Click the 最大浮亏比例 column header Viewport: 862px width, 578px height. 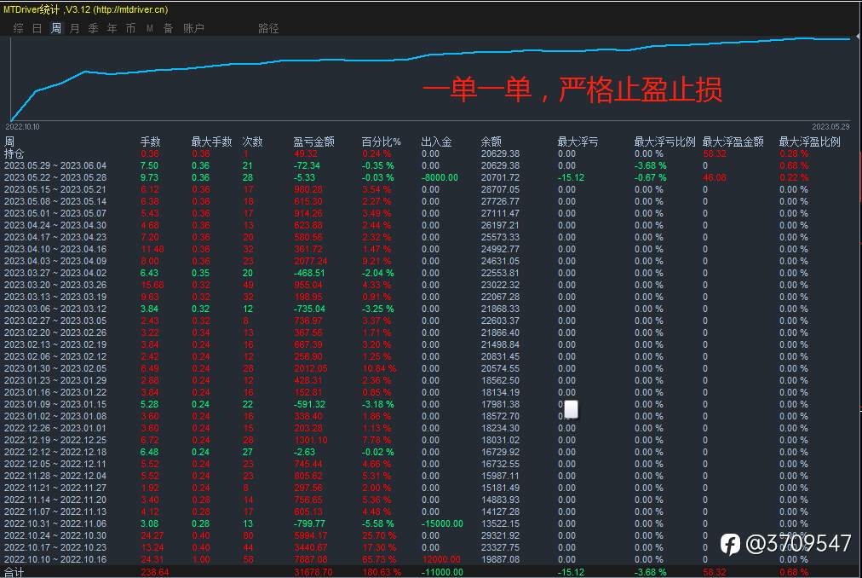point(664,142)
